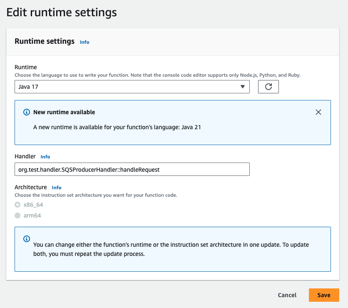Click the Handler field label
This screenshot has width=348, height=308.
(25, 156)
